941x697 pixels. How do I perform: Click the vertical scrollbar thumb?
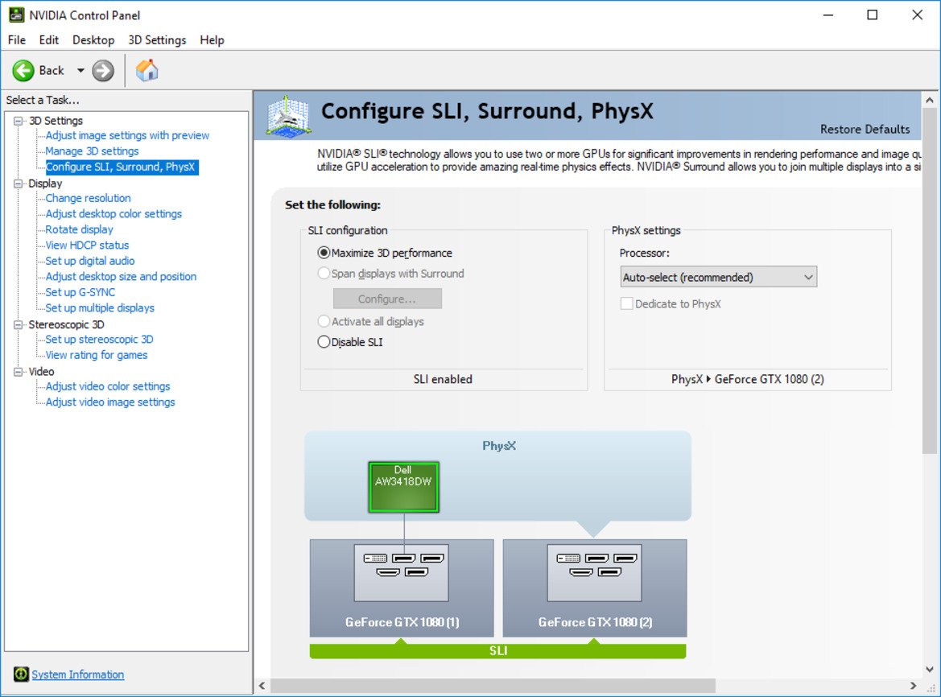click(929, 281)
